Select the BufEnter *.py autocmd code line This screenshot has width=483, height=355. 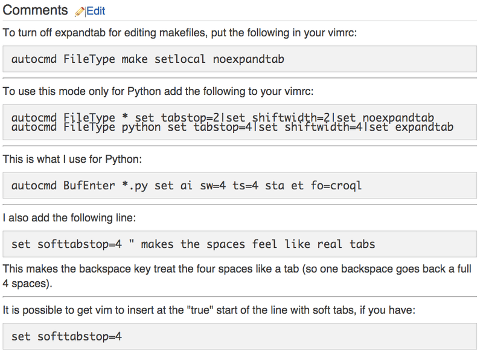pyautogui.click(x=241, y=185)
